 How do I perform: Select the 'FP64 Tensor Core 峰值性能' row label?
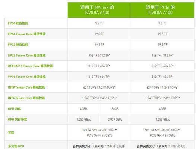coord(27,34)
